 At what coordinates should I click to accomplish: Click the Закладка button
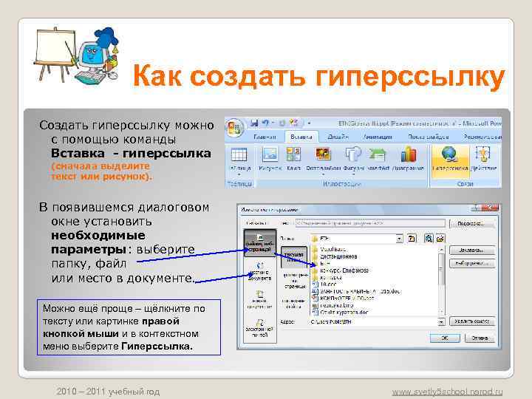coord(472,250)
